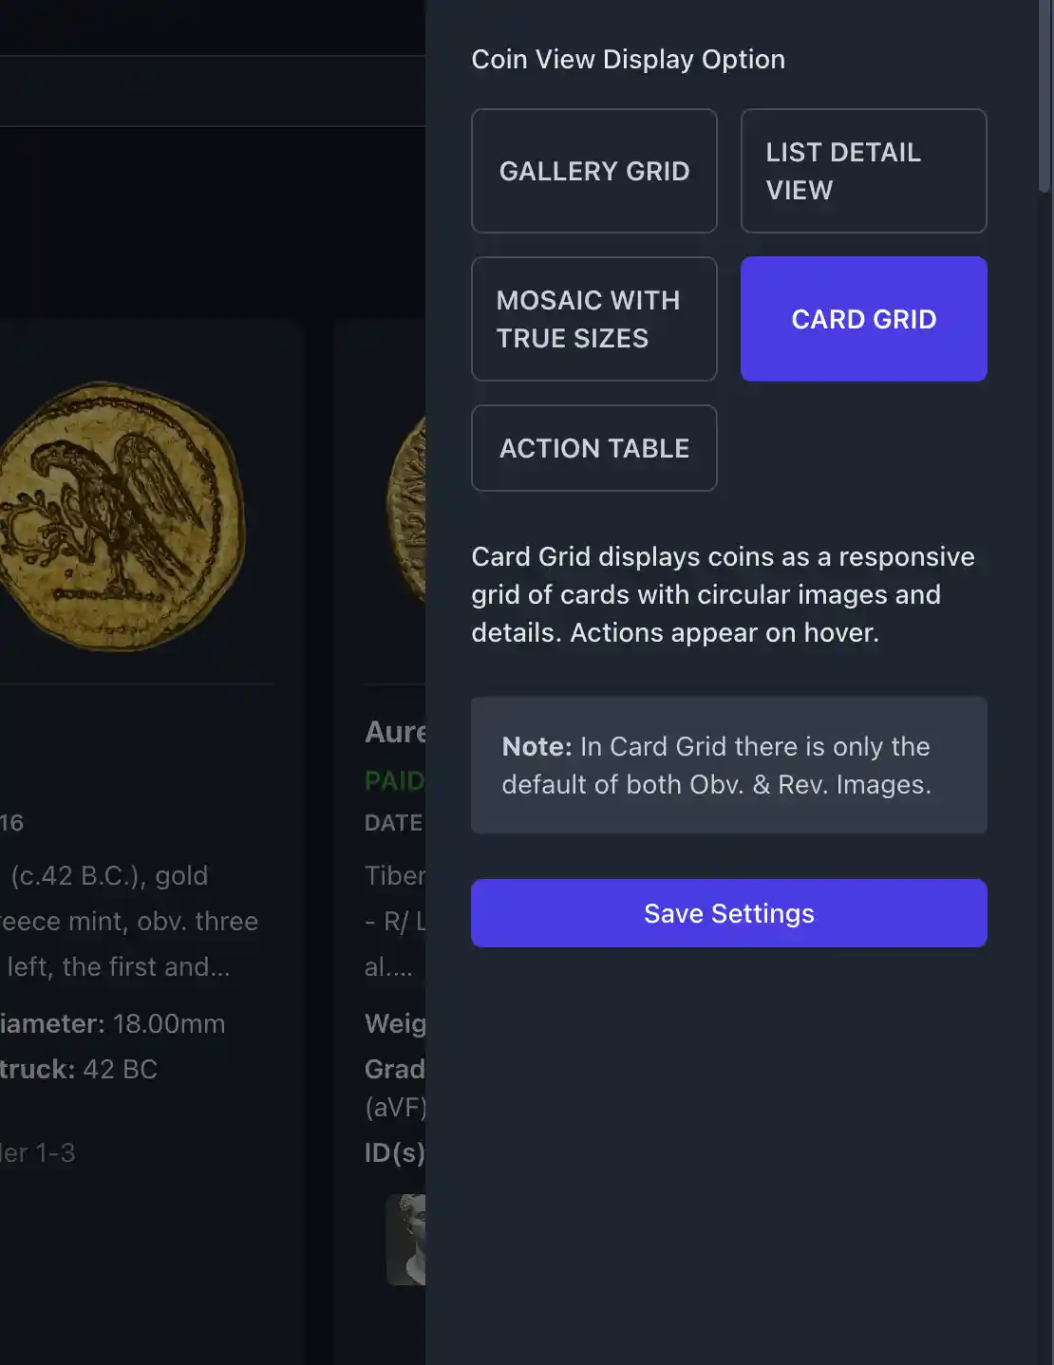Choose the List Detail View option
Screen dimensions: 1054x1365
[863, 171]
